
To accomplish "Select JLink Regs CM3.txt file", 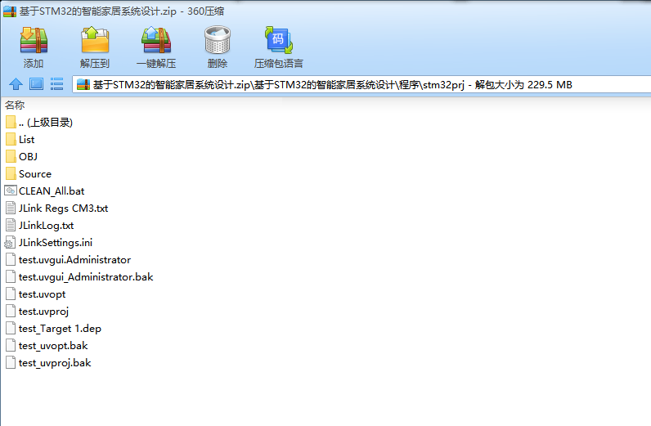I will click(57, 208).
